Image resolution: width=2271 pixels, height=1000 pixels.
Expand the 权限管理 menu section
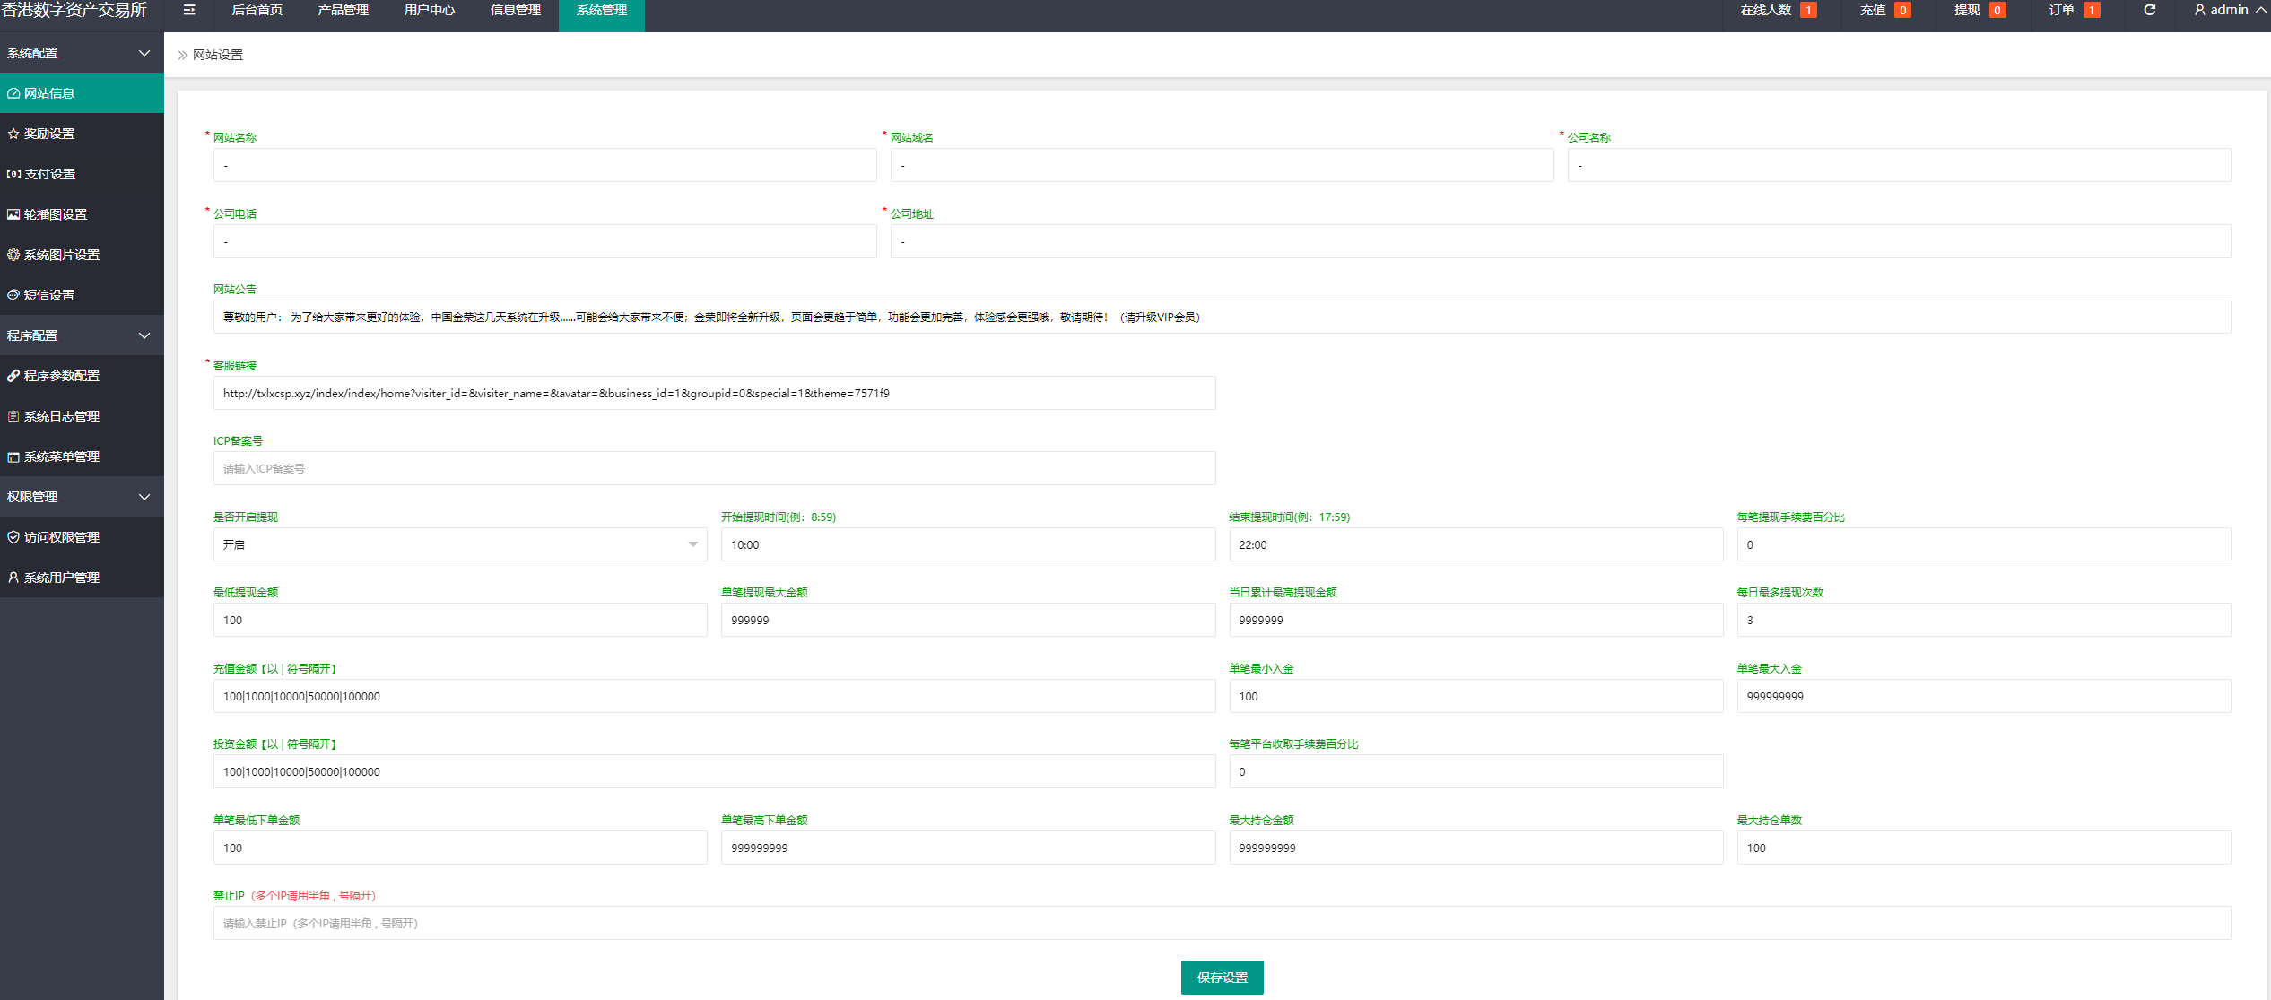pos(80,497)
